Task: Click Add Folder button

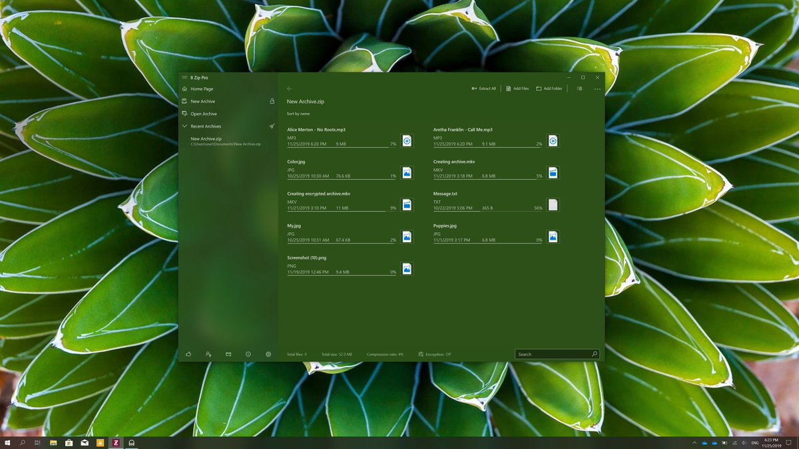Action: [549, 88]
